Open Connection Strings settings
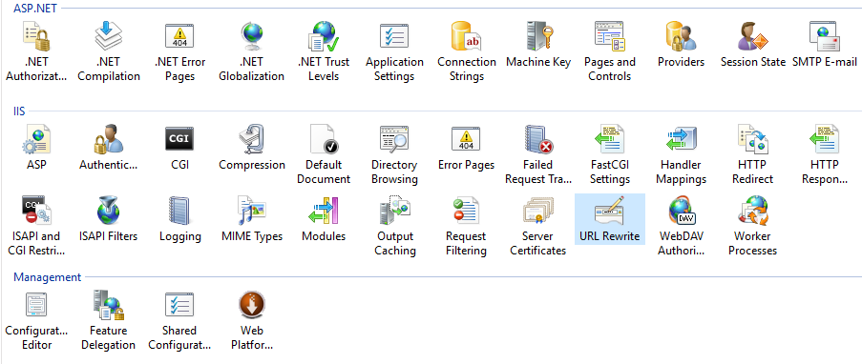862x364 pixels. tap(466, 51)
